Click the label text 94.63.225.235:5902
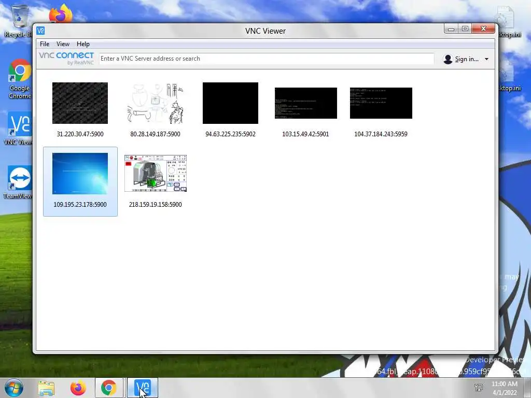531x398 pixels. pos(230,134)
